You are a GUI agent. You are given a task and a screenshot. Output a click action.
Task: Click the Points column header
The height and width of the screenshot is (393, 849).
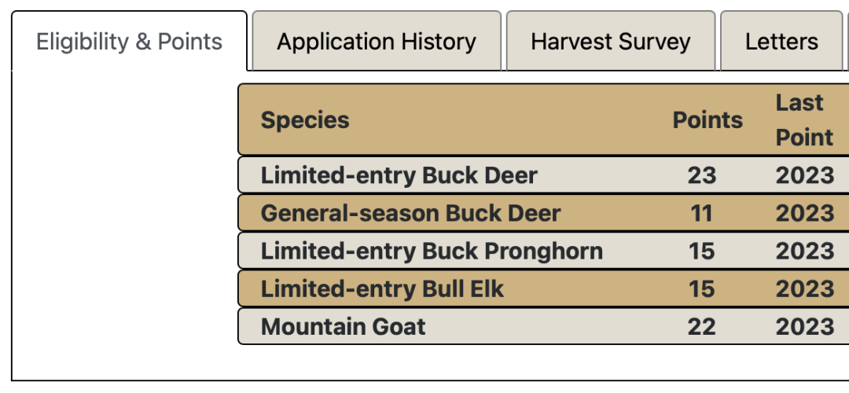(707, 119)
